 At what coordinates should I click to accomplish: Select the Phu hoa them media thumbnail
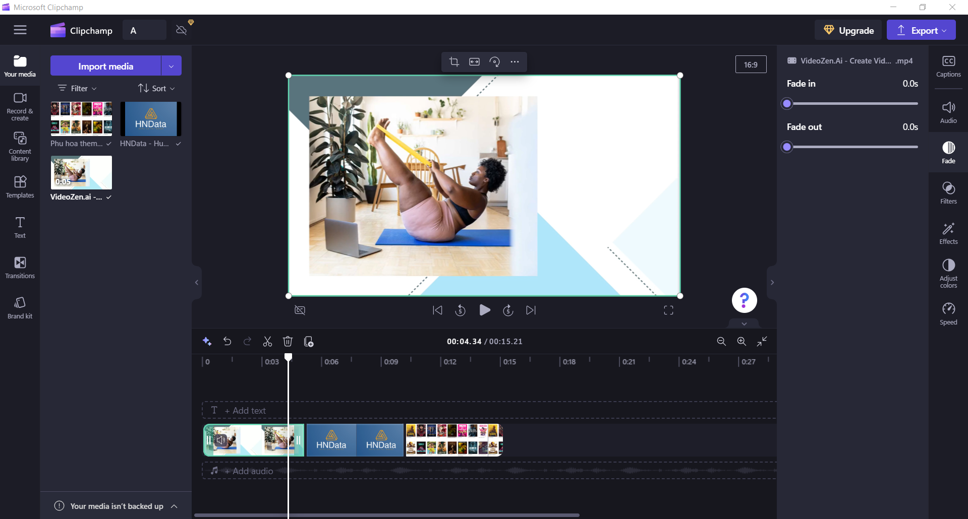pos(81,119)
